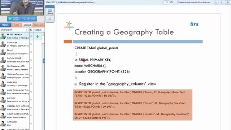
Task: Open the Chat tab
Action: coord(17,25)
